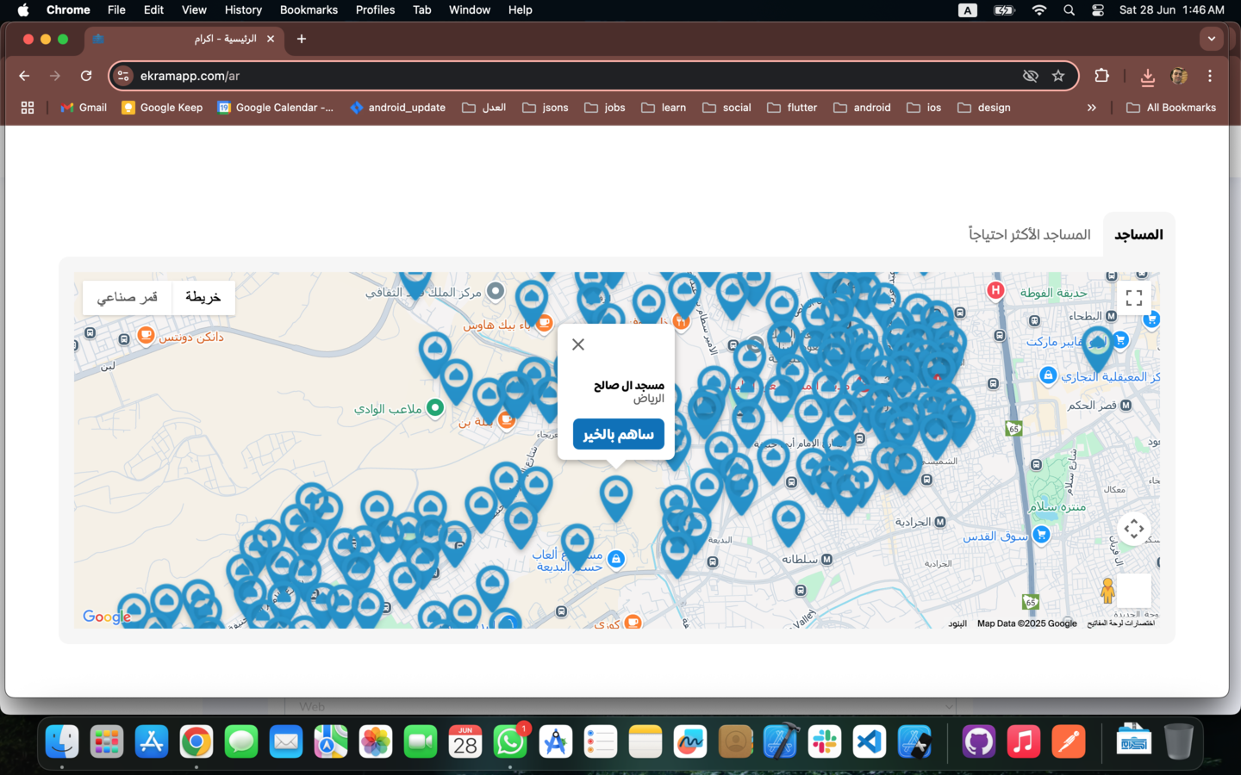Expand the jsons bookmarks folder
This screenshot has width=1241, height=775.
click(545, 108)
